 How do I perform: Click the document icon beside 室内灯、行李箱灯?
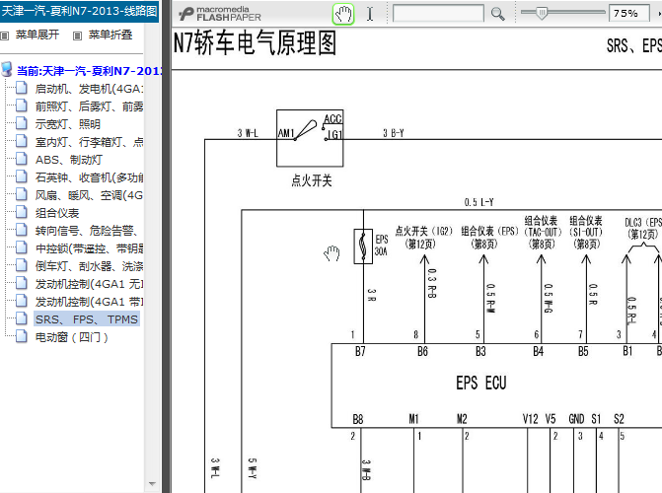point(21,141)
